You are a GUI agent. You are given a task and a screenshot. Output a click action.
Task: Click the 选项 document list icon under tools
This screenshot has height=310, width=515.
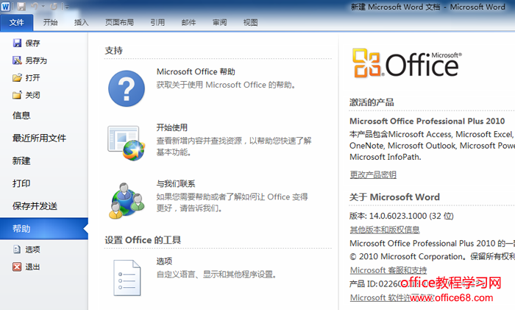coord(127,278)
